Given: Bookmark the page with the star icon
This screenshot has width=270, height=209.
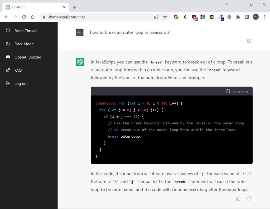Looking at the screenshot, I should coord(165,16).
